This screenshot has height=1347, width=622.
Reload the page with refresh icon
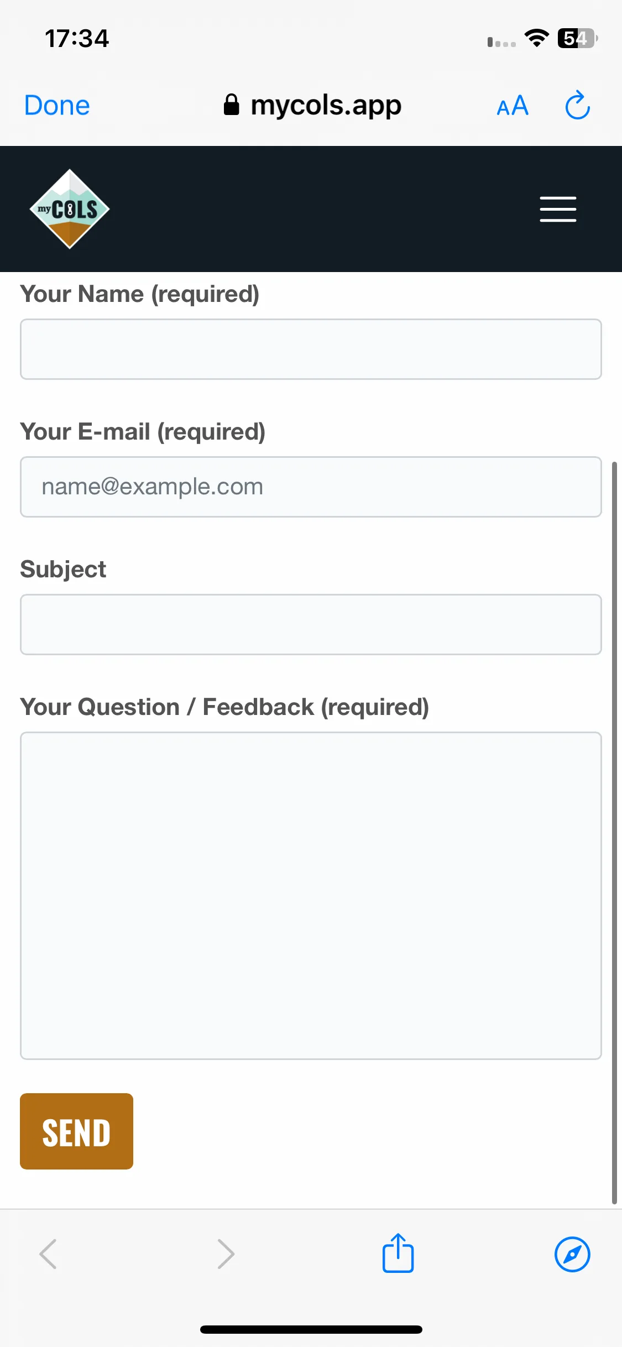[578, 105]
